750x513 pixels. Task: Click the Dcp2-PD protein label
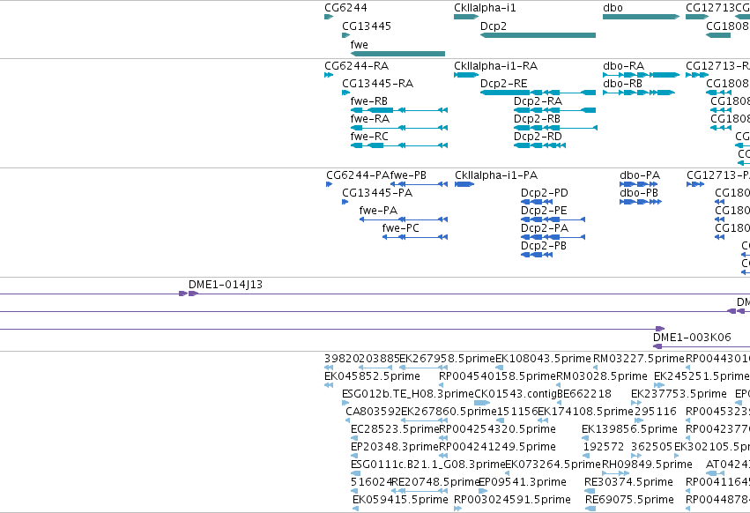tap(545, 193)
